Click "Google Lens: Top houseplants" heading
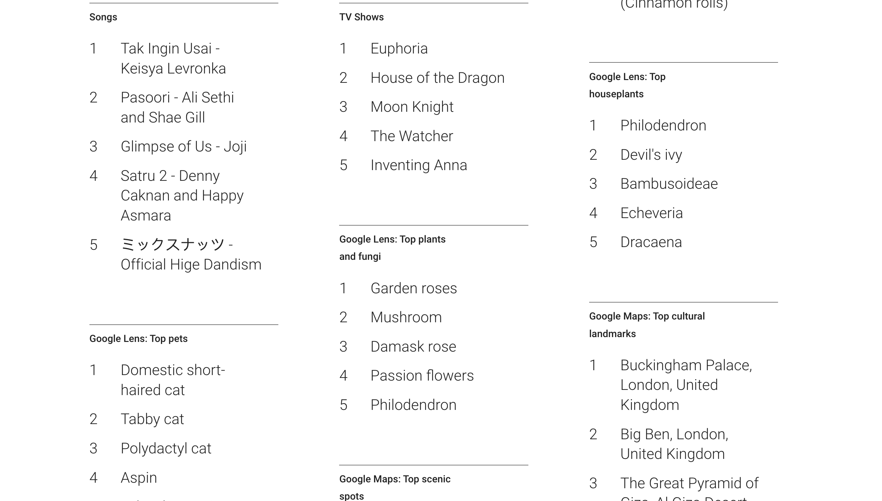 [627, 85]
